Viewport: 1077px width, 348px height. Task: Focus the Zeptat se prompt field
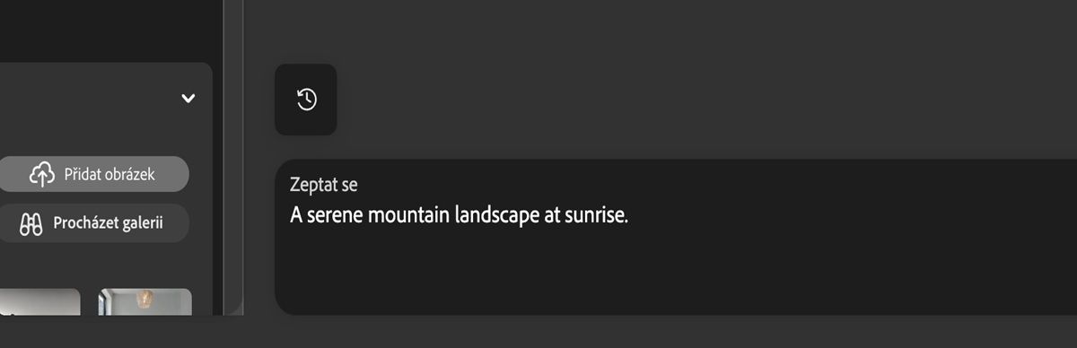[676, 237]
